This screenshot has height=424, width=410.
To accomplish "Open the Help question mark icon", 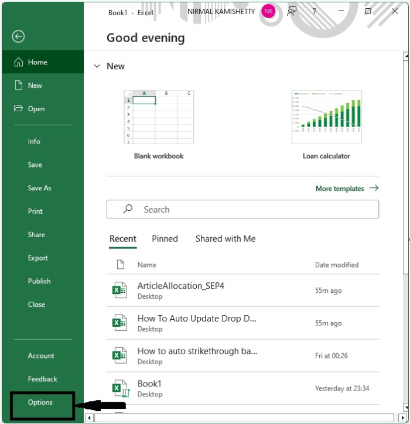I will 315,11.
